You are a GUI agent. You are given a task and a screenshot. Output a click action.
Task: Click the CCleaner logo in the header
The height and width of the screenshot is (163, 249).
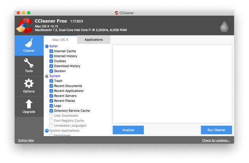pyautogui.click(x=25, y=25)
